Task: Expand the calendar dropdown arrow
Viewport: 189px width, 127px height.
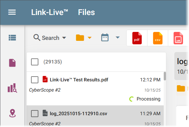Action: tap(118, 38)
